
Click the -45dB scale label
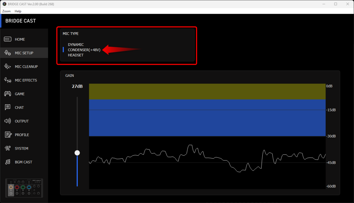pyautogui.click(x=331, y=163)
